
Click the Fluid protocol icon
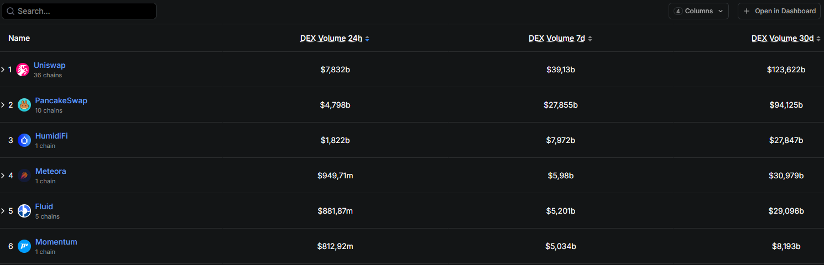tap(24, 211)
